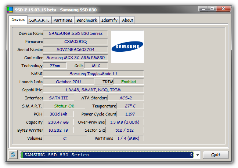Click launch date value October 2011

point(69,82)
